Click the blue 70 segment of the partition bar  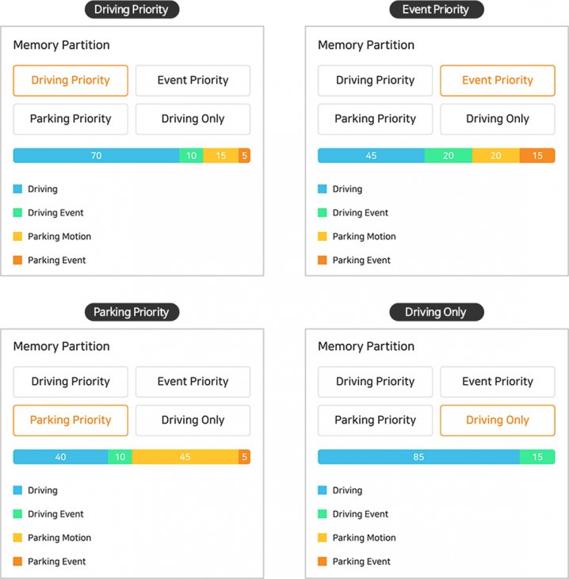pos(96,155)
